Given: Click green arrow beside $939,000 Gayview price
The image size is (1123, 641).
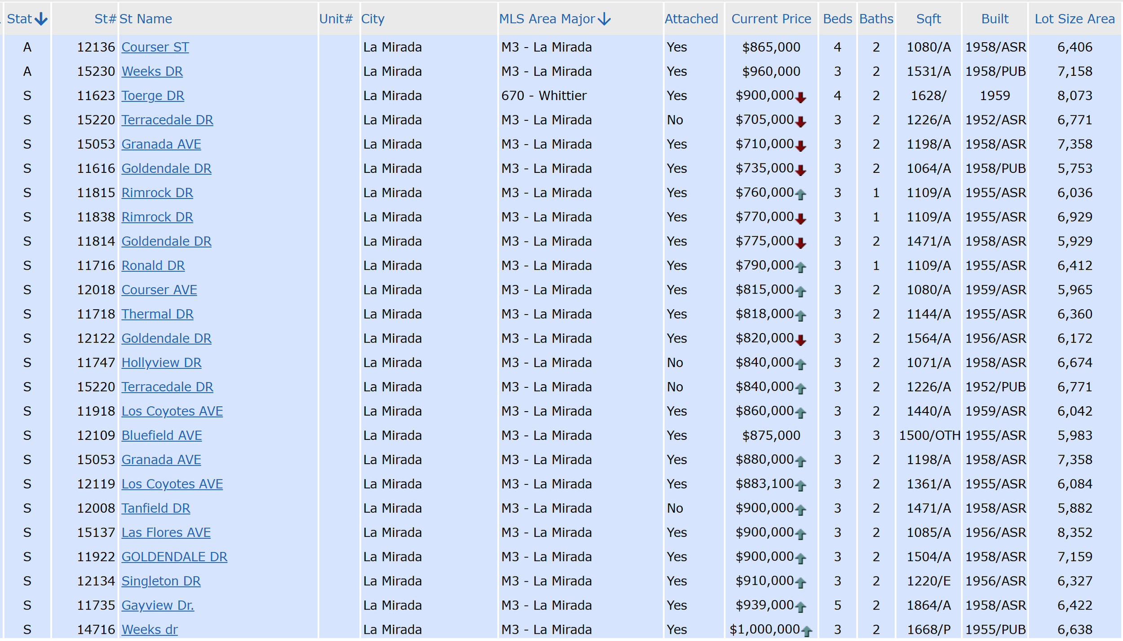Looking at the screenshot, I should [800, 607].
